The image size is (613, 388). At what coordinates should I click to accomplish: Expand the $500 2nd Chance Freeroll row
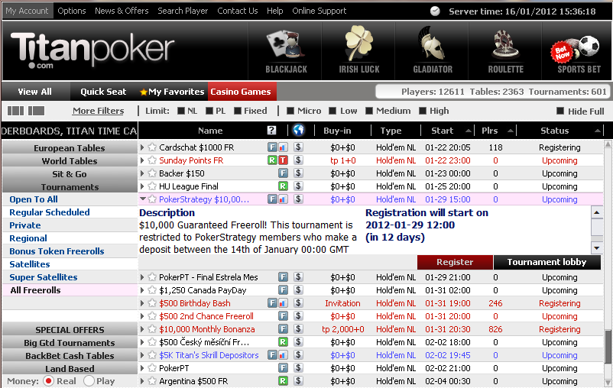pyautogui.click(x=142, y=316)
